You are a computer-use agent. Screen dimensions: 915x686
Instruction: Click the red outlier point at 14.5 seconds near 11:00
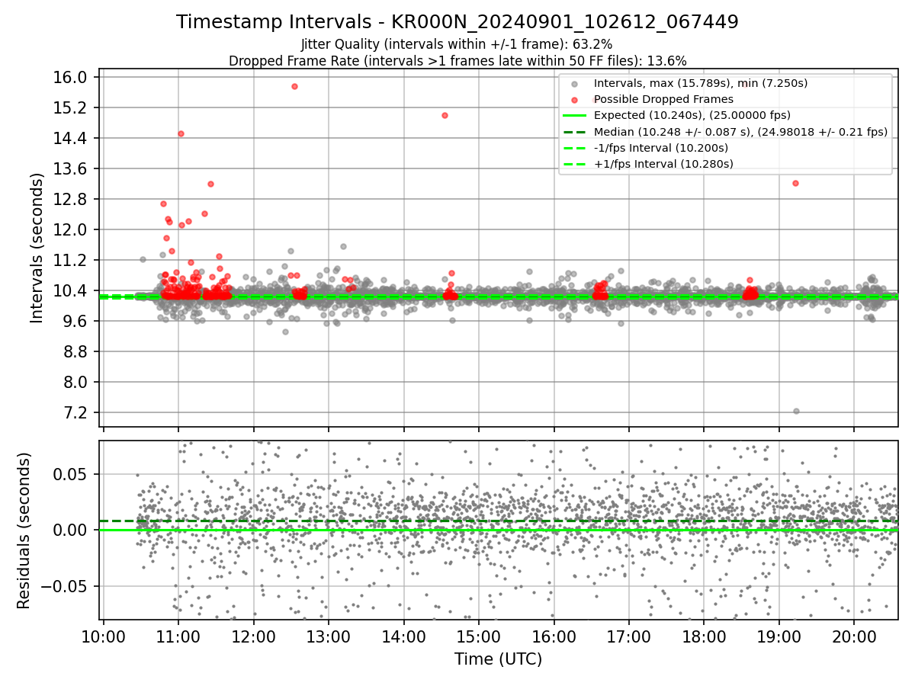pos(181,133)
